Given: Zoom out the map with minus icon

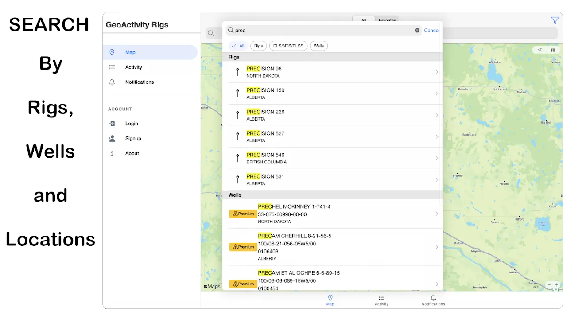Looking at the screenshot, I should click(x=549, y=285).
